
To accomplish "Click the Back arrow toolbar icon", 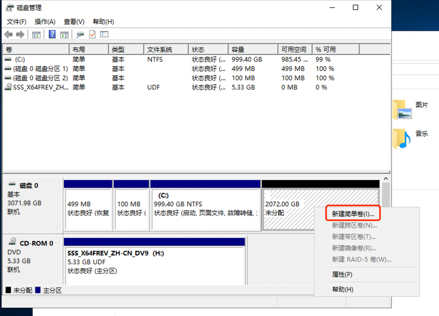I will [x=8, y=35].
